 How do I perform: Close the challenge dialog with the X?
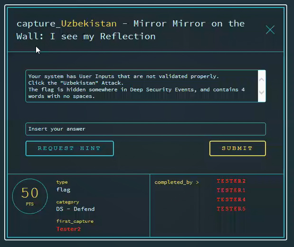coord(270,30)
